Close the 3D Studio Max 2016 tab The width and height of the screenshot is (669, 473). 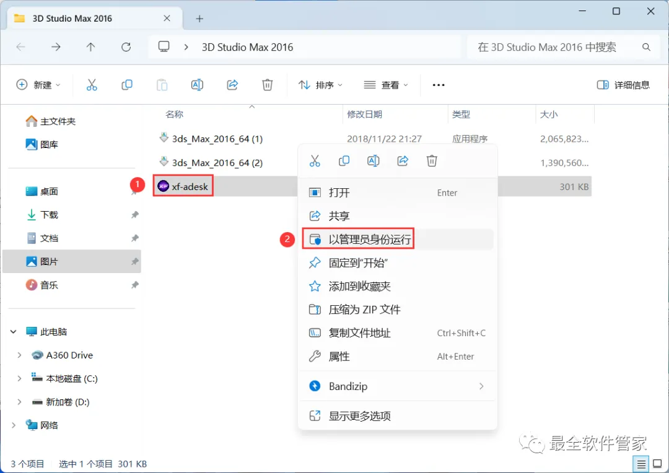point(167,19)
